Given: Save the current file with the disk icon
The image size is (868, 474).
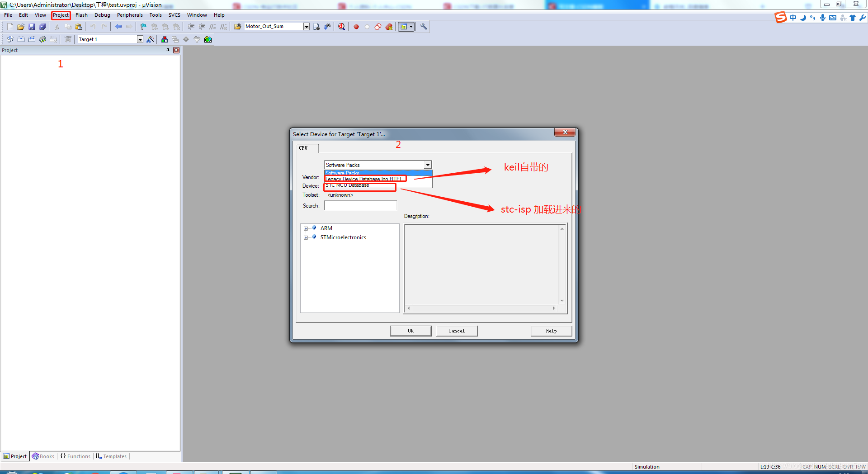Looking at the screenshot, I should click(32, 27).
